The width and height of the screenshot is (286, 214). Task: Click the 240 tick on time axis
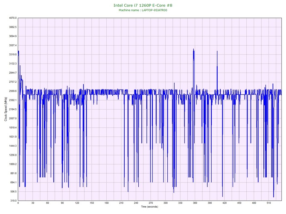136,203
